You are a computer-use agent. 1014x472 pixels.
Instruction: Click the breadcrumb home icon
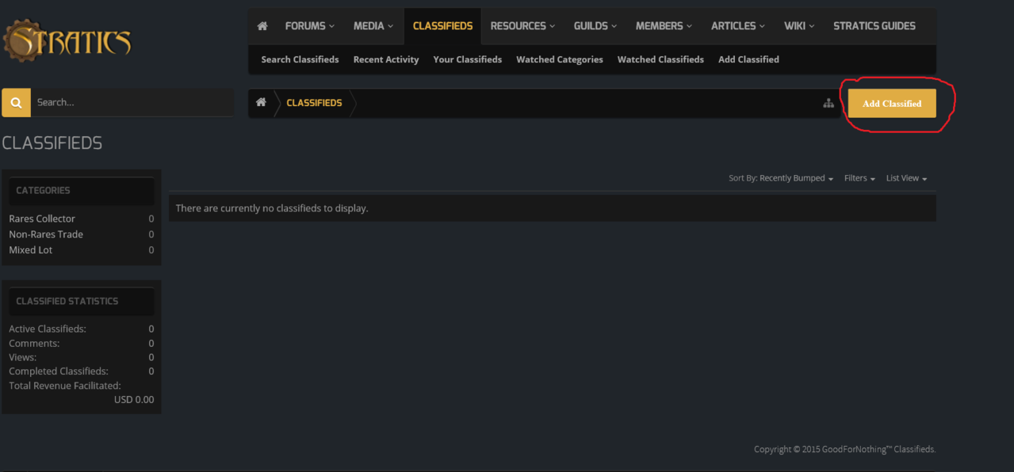point(261,103)
